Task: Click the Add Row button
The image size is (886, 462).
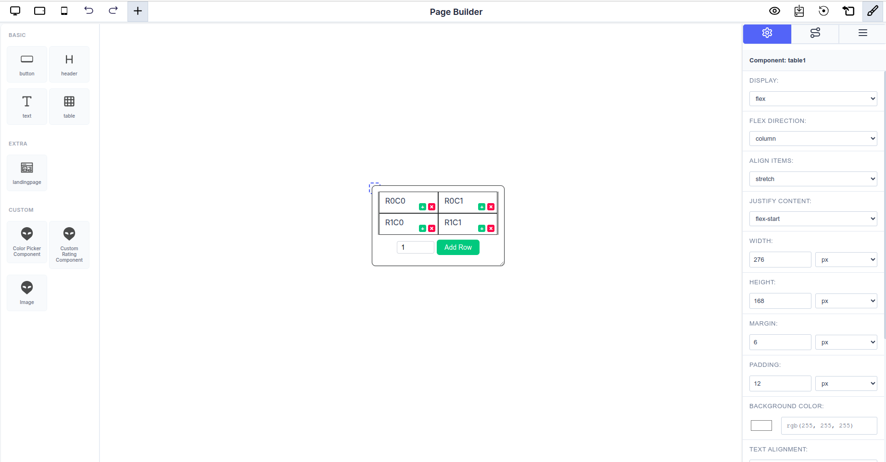Action: (457, 247)
